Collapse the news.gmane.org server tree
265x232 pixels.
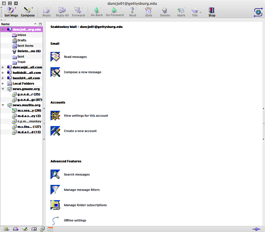click(3, 89)
